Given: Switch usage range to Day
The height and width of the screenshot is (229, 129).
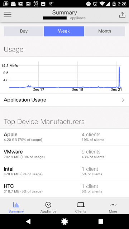Looking at the screenshot, I should pyautogui.click(x=24, y=31).
